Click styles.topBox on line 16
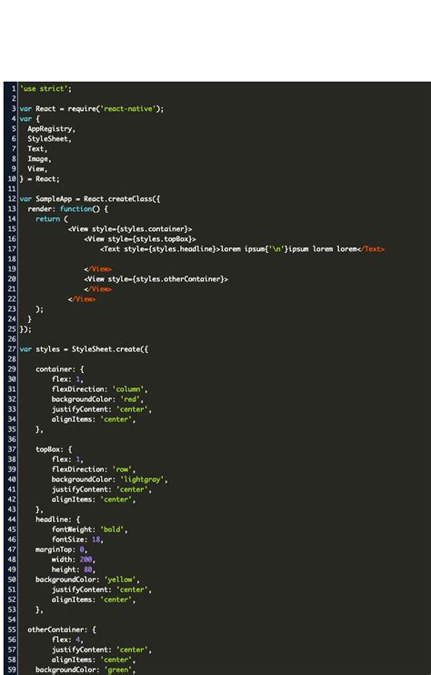 (x=162, y=239)
